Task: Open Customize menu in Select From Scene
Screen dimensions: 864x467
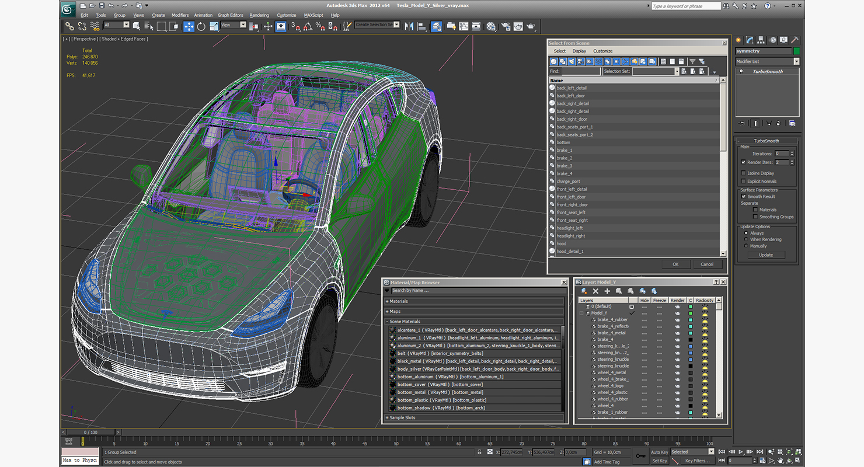Action: tap(603, 51)
